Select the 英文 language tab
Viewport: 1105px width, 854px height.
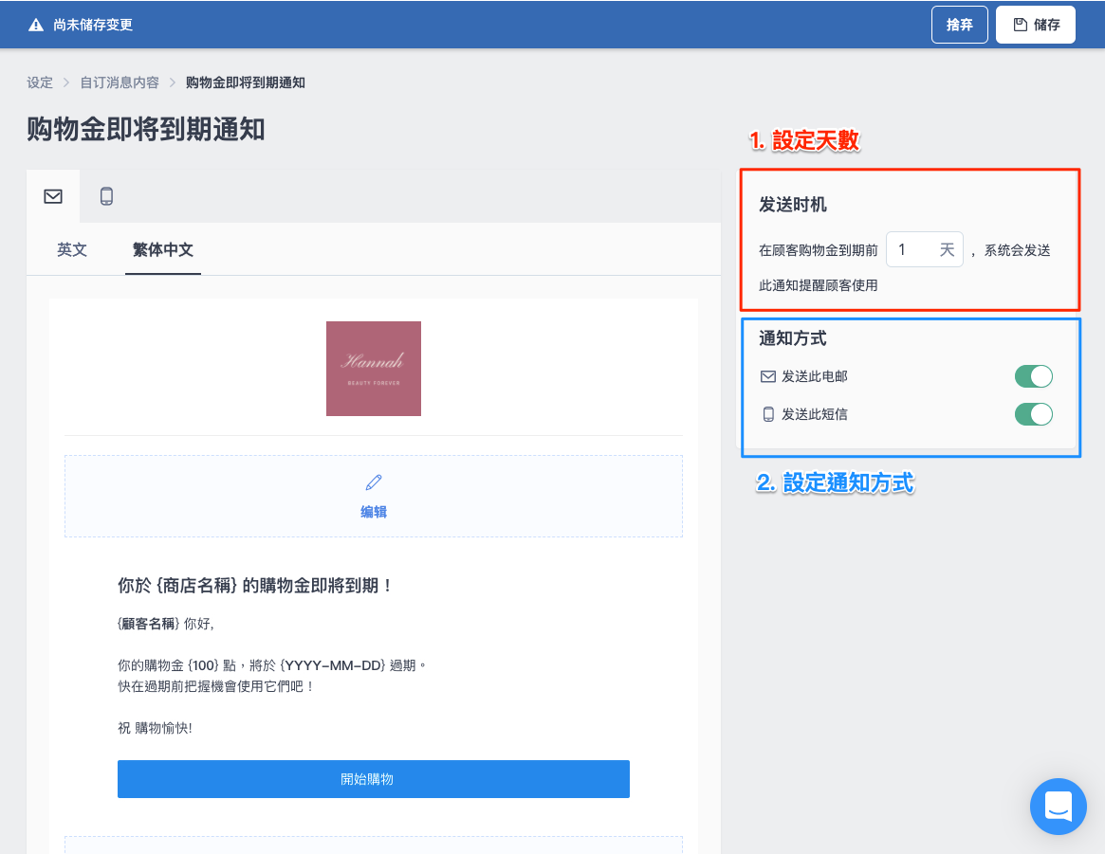point(72,250)
